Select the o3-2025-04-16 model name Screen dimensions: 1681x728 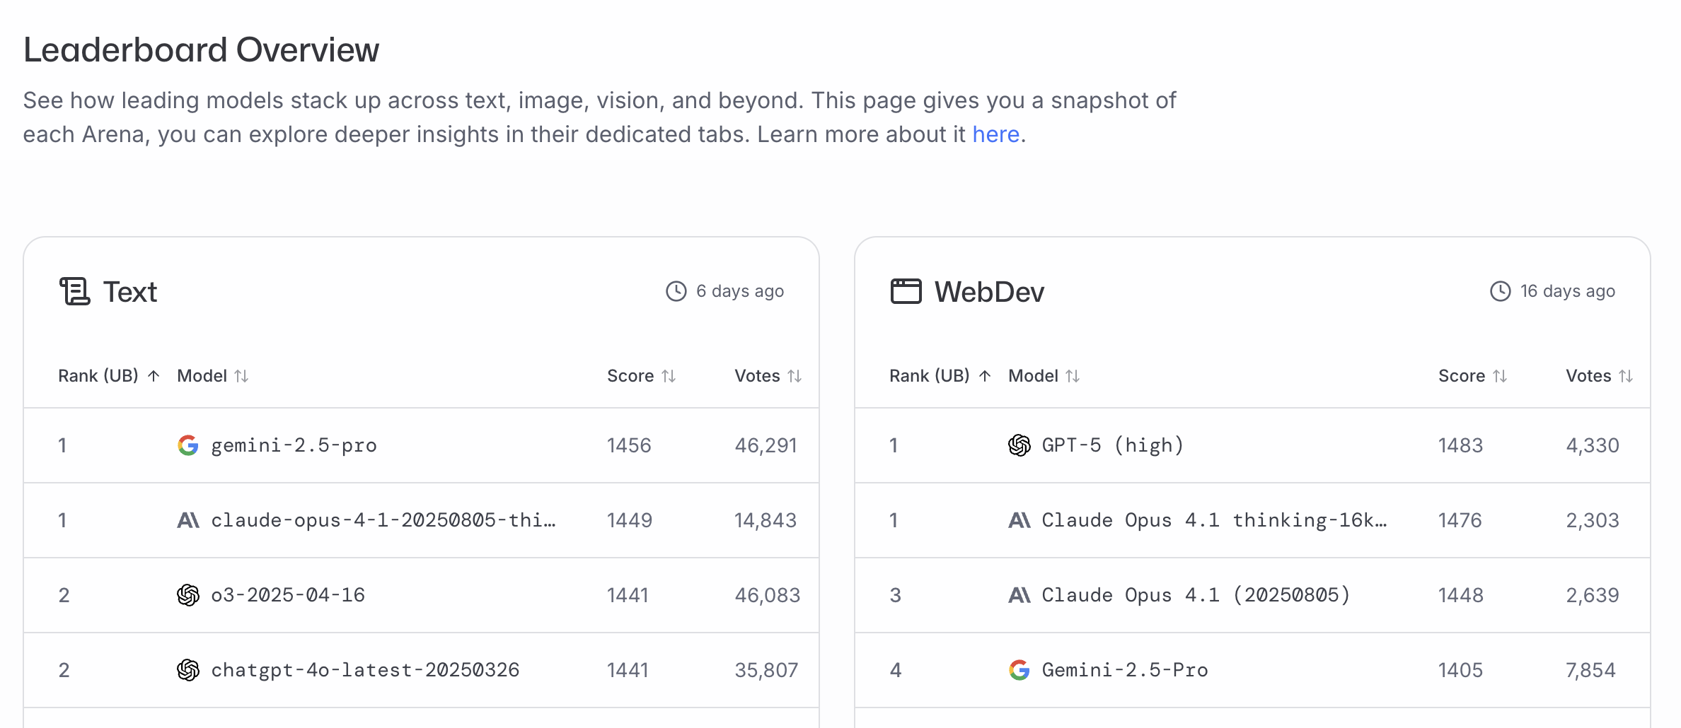(x=288, y=595)
